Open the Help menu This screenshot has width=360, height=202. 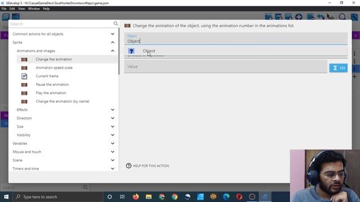point(46,9)
